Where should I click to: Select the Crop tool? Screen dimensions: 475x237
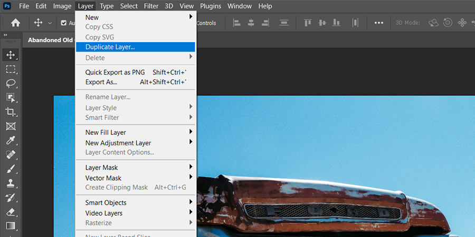point(11,112)
